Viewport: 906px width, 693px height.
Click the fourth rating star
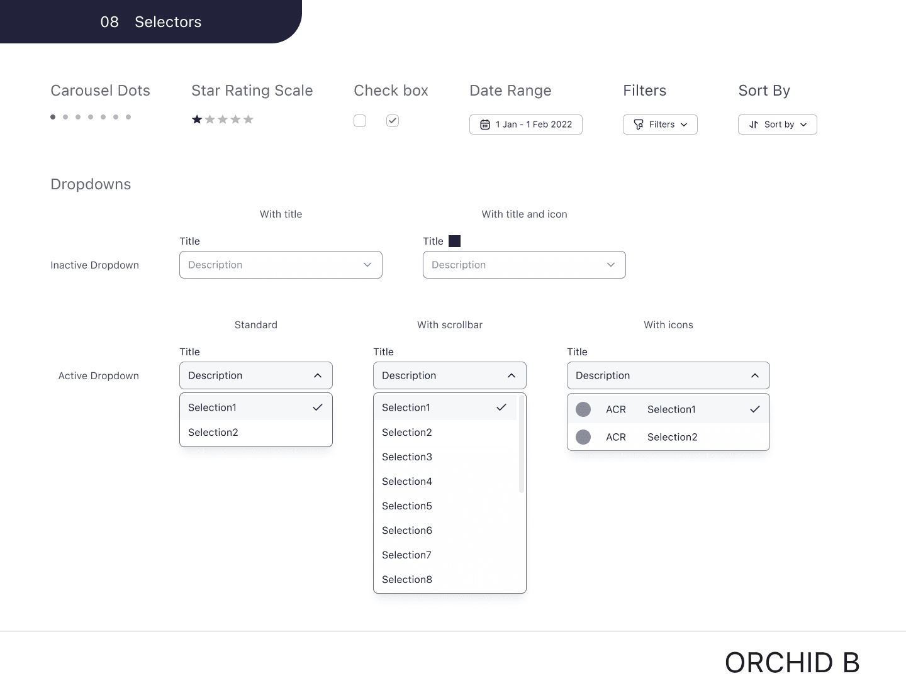click(235, 119)
